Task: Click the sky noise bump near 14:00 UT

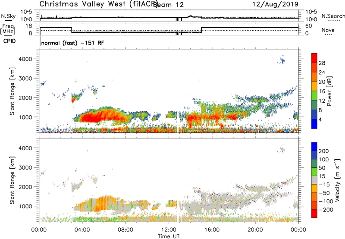Action: (x=191, y=16)
